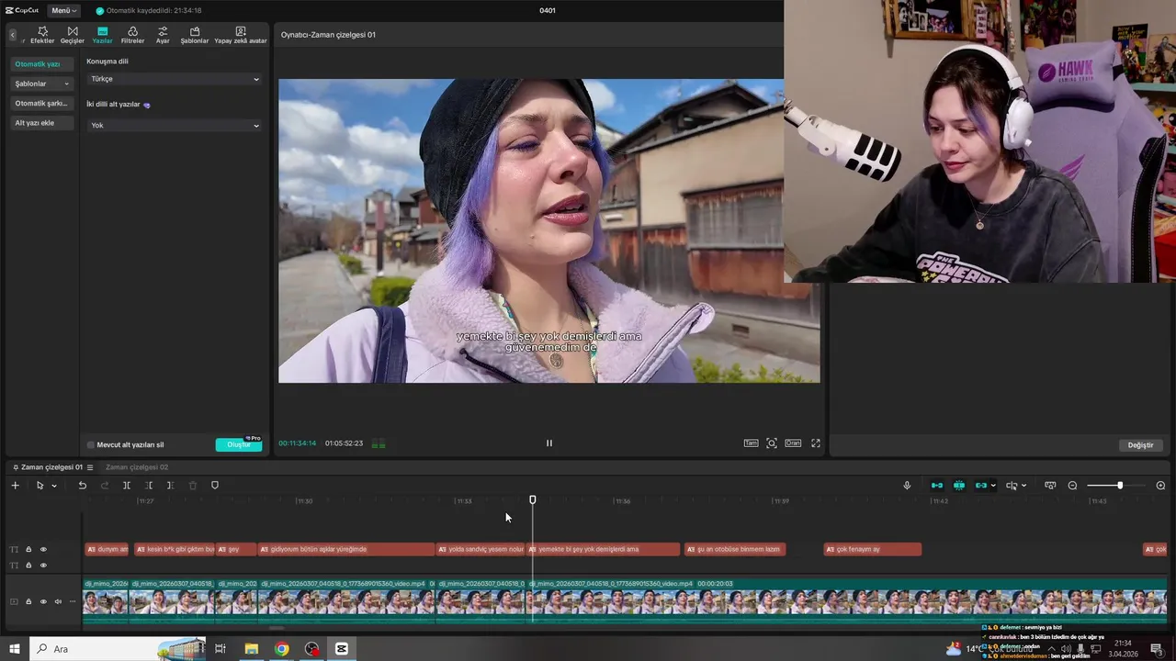Mute the main video track
The width and height of the screenshot is (1176, 661).
click(x=58, y=602)
